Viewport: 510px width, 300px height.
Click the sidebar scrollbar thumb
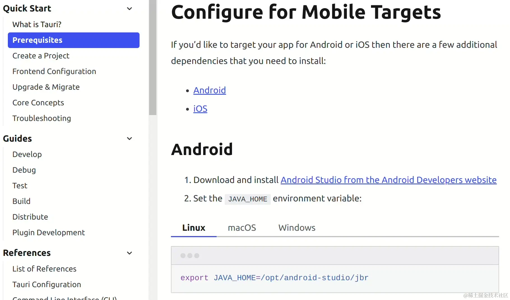[153, 57]
